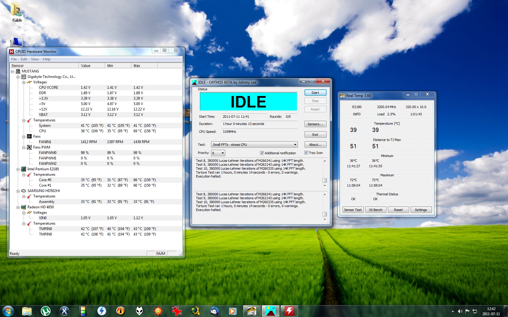Click the Start Time field in ORTHOS
Viewport: 508px width, 317px height.
tap(244, 117)
